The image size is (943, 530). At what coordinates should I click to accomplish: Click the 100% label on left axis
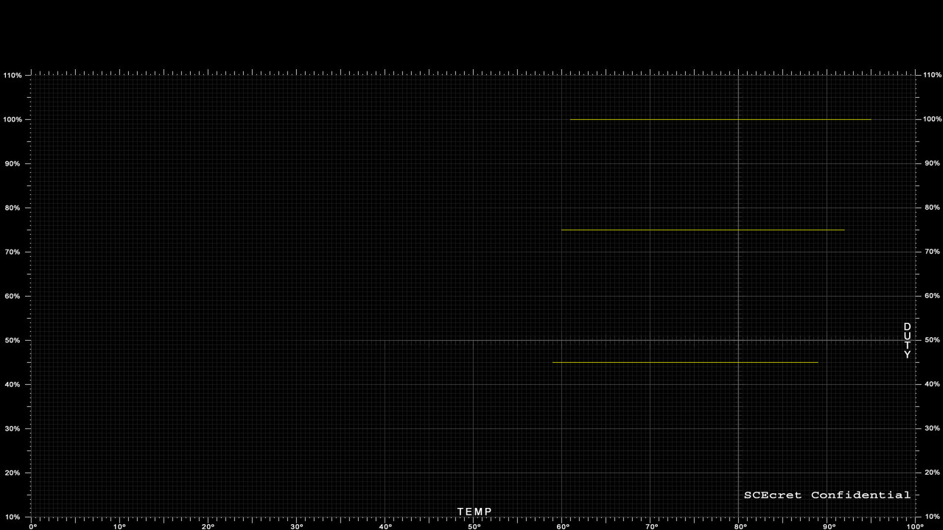click(x=13, y=119)
